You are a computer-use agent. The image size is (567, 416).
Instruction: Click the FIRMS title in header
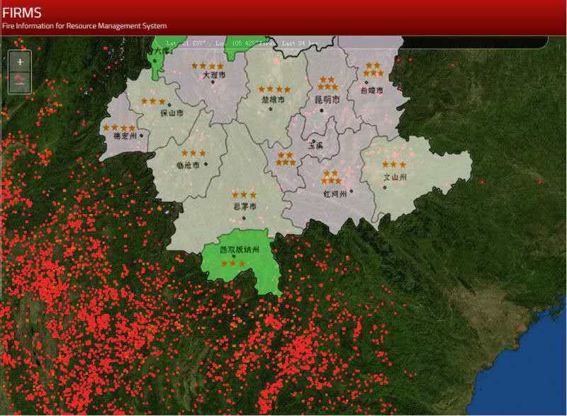[21, 13]
